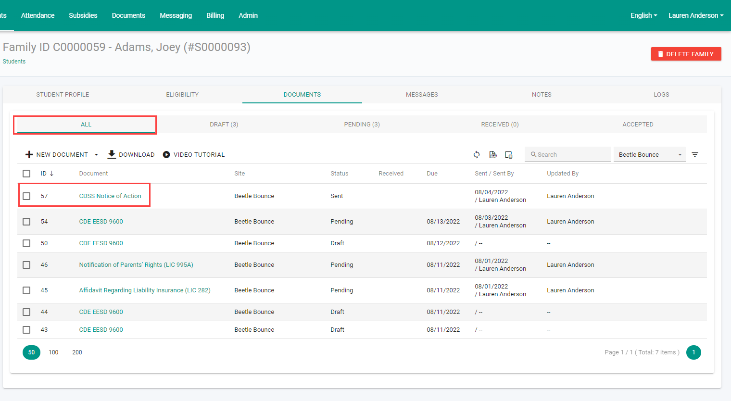Image resolution: width=731 pixels, height=401 pixels.
Task: Check the box for document 43
Action: coord(26,330)
